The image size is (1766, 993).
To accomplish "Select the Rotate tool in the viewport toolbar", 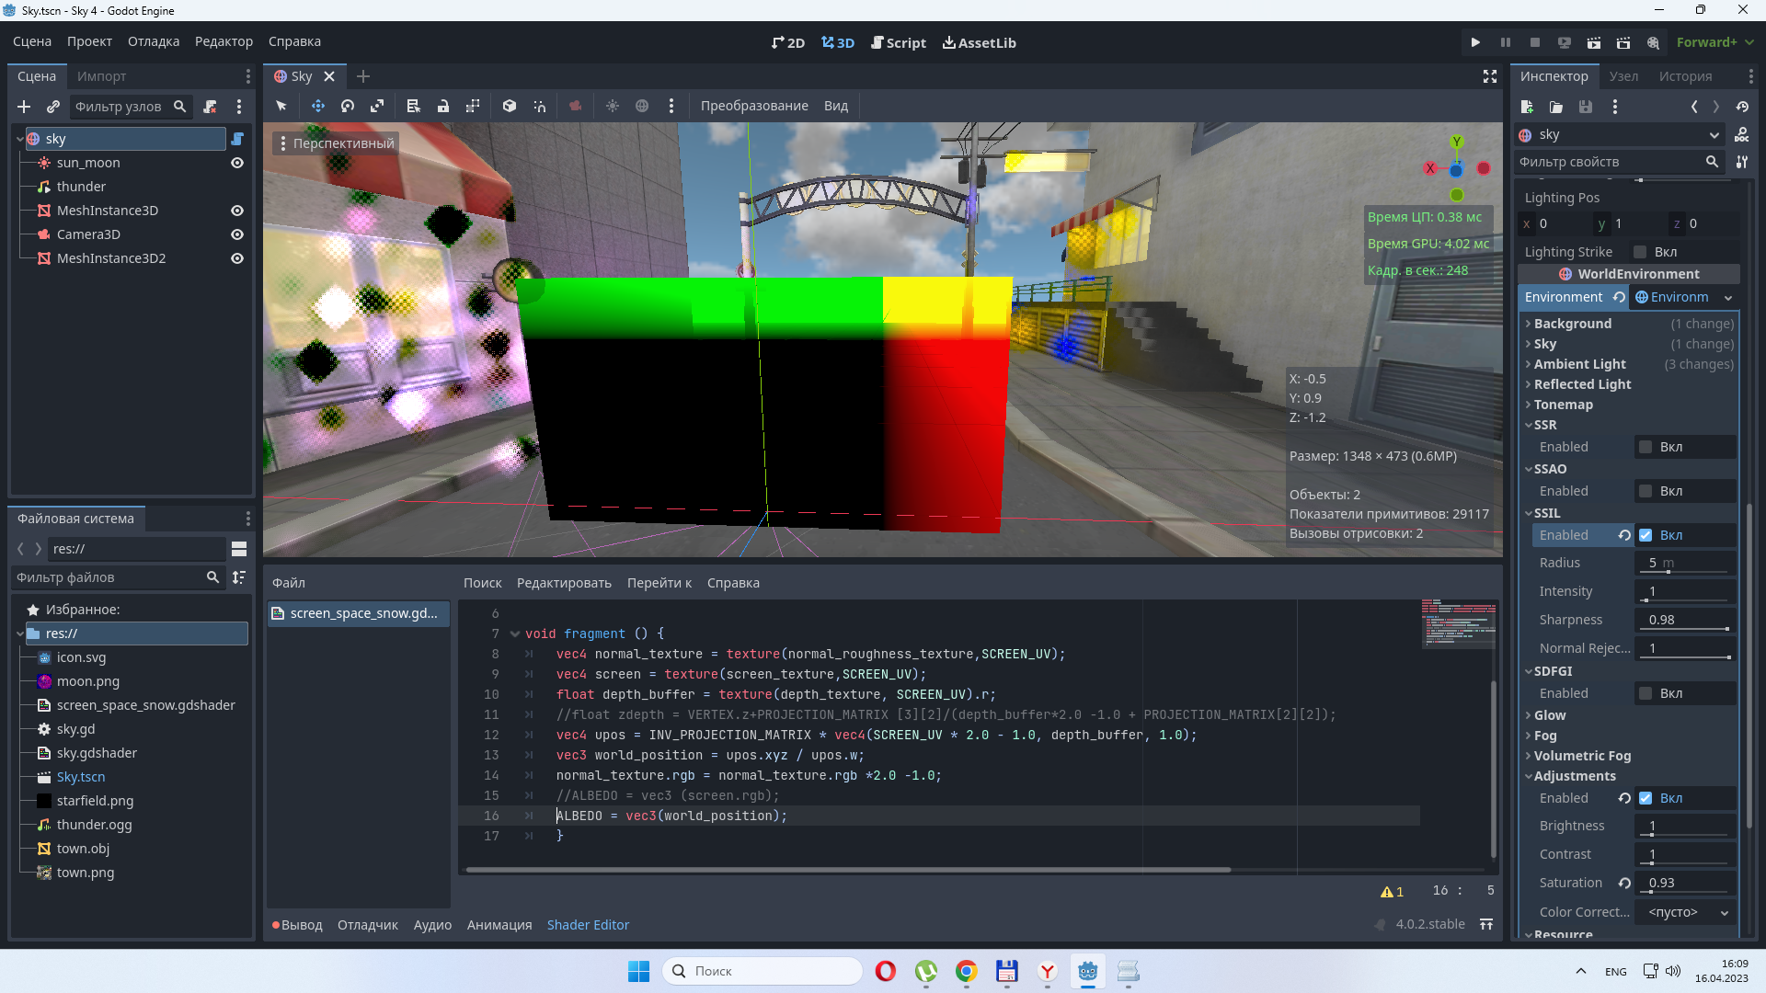I will [x=348, y=106].
